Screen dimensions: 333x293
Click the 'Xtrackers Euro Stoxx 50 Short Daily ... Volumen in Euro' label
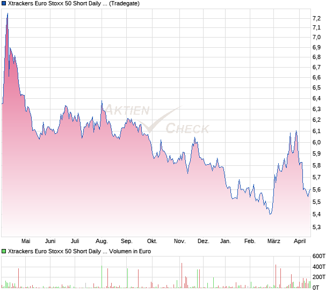pos(79,252)
